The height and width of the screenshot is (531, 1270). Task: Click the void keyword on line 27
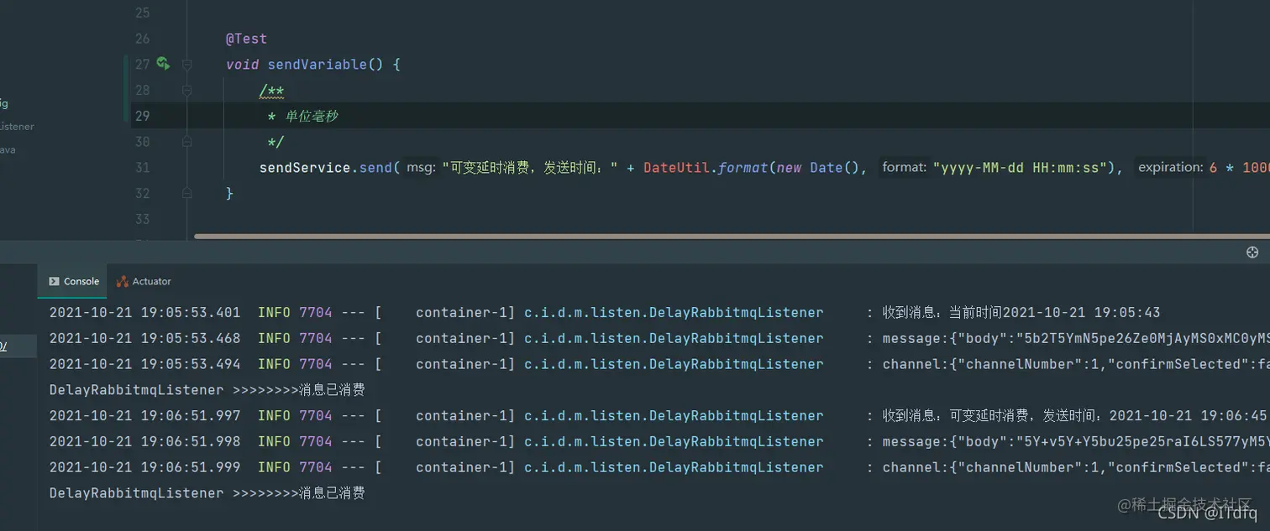242,65
